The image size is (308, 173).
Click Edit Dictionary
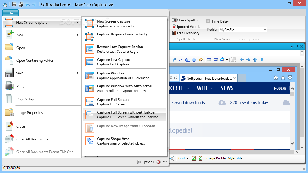pyautogui.click(x=186, y=33)
